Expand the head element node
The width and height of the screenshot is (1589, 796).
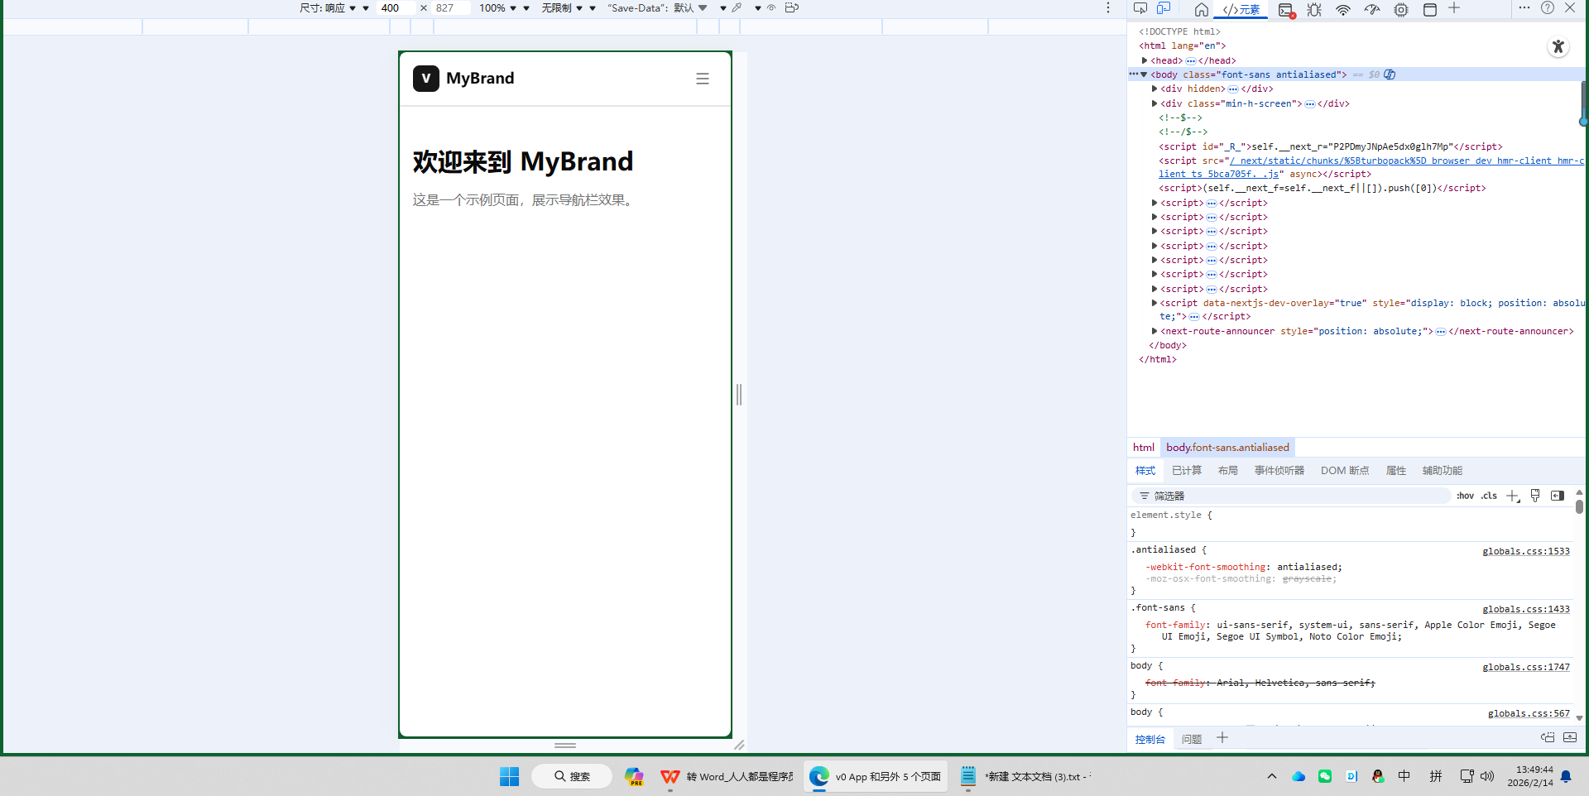pyautogui.click(x=1145, y=60)
